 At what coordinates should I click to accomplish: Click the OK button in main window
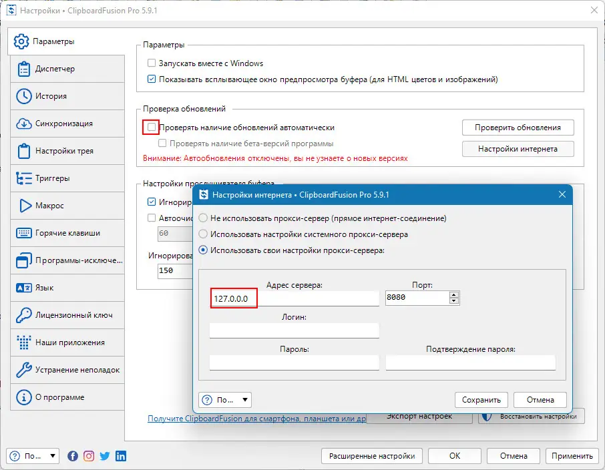pos(455,456)
